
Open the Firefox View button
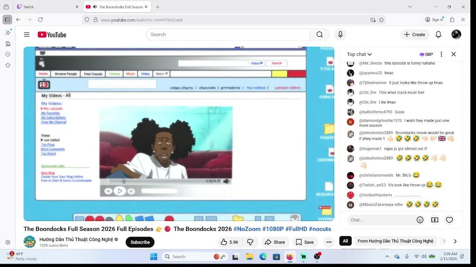coord(6,7)
